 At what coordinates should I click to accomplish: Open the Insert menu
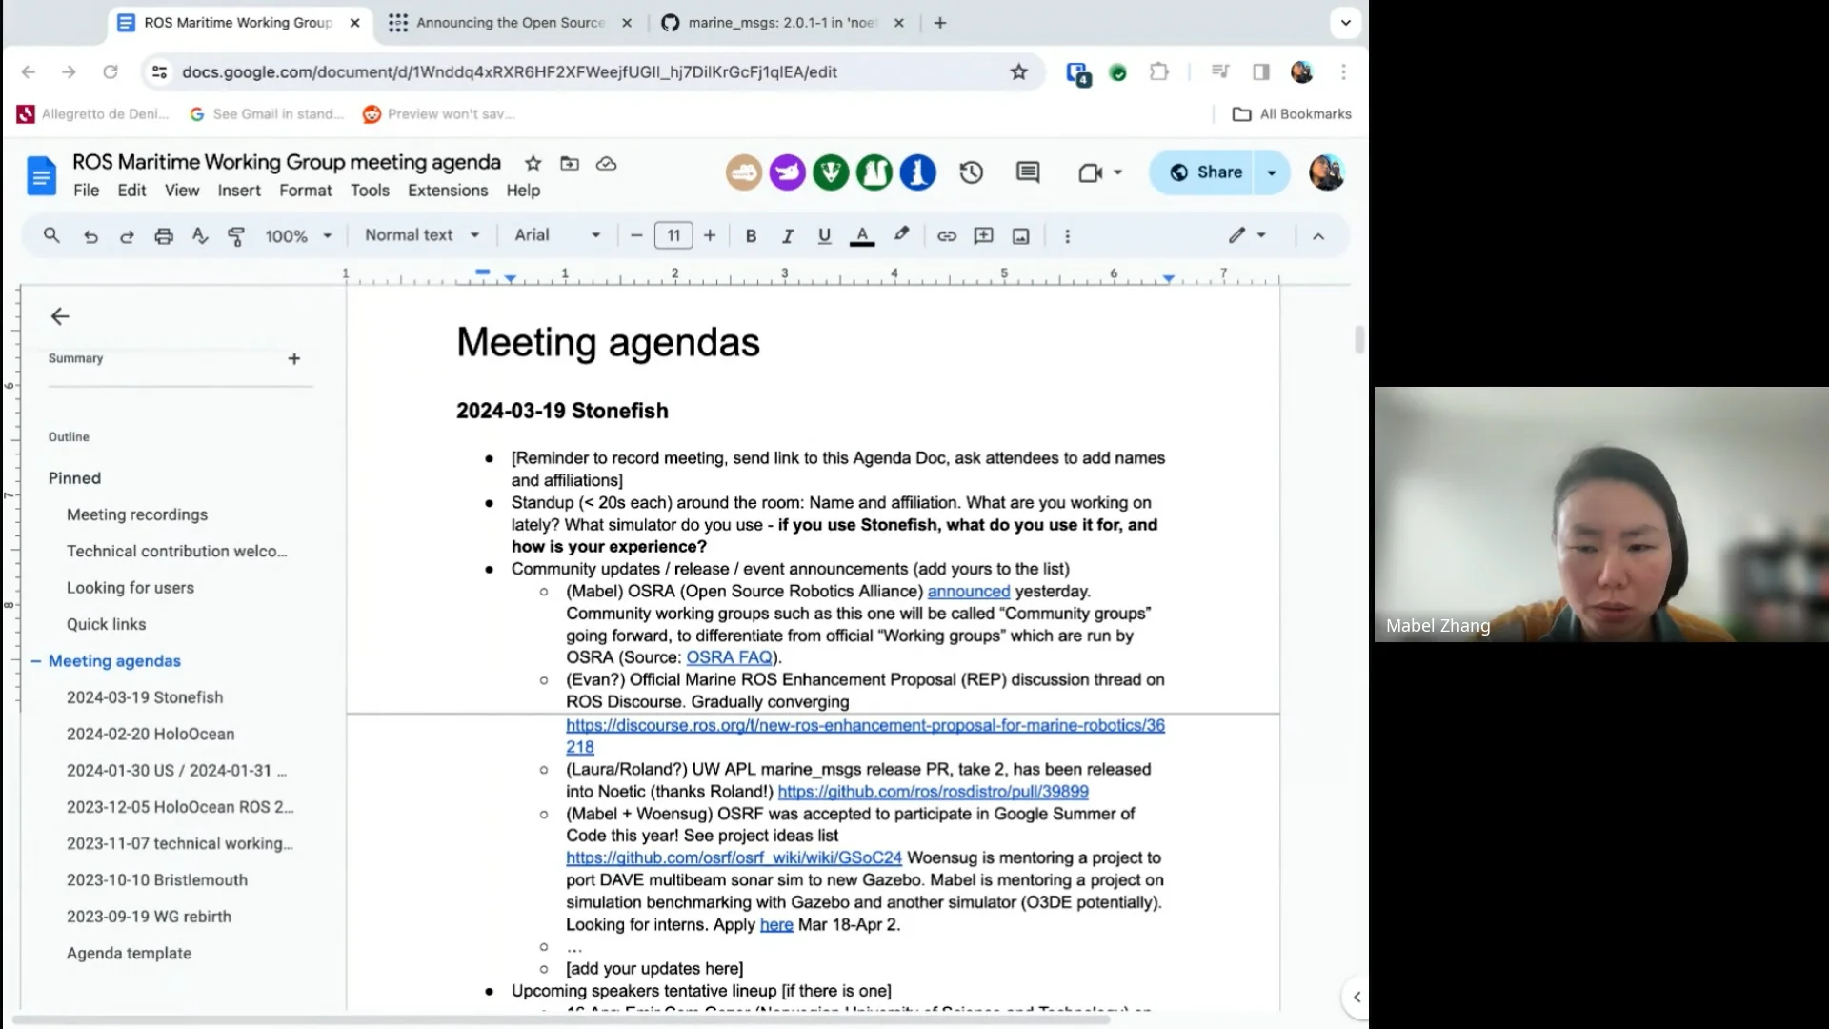pyautogui.click(x=239, y=191)
